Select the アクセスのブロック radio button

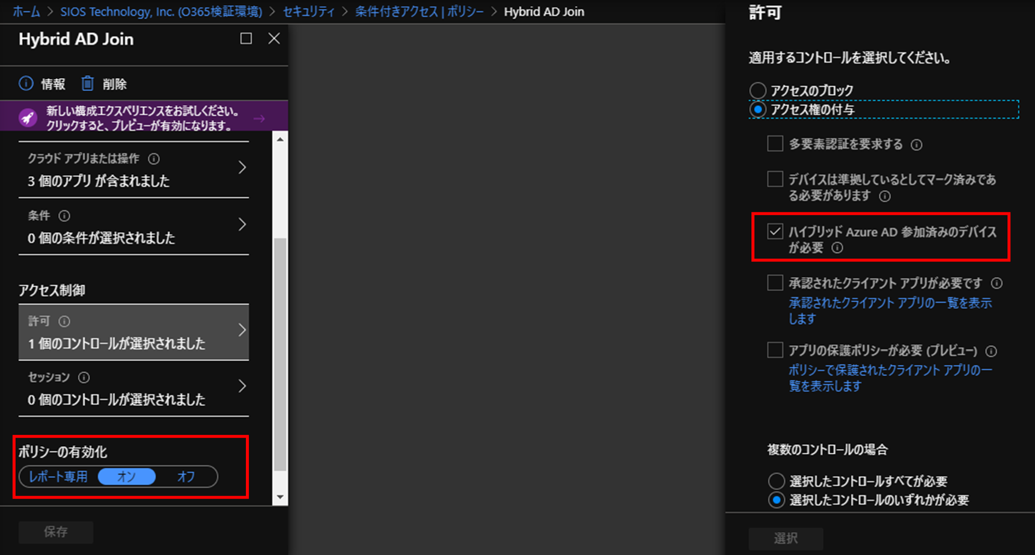point(758,89)
